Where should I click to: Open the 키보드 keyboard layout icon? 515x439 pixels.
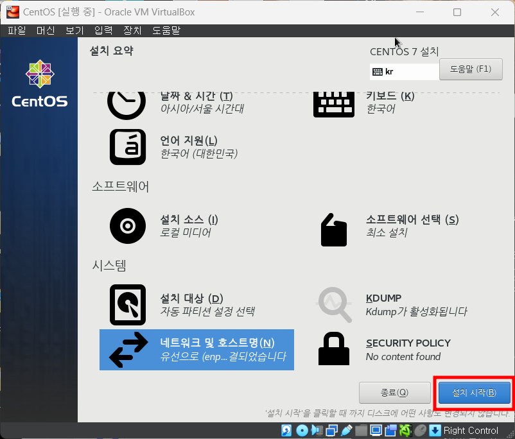tap(334, 105)
